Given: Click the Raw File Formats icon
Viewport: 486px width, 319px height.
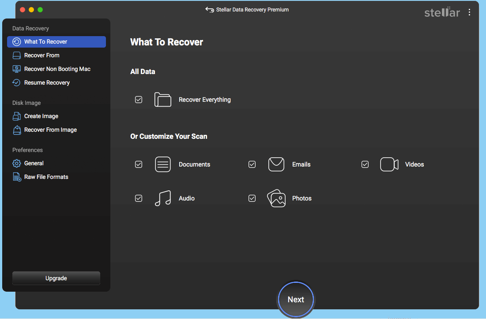Looking at the screenshot, I should (17, 177).
